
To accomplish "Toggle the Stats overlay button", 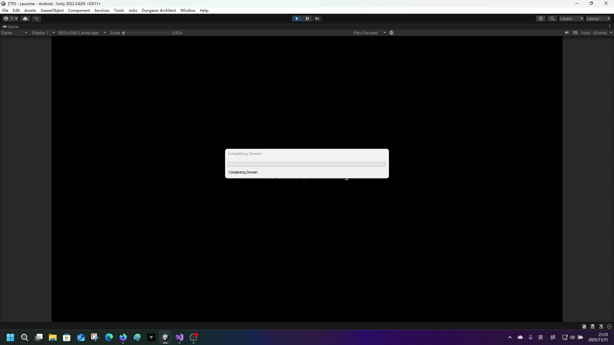I will 585,33.
